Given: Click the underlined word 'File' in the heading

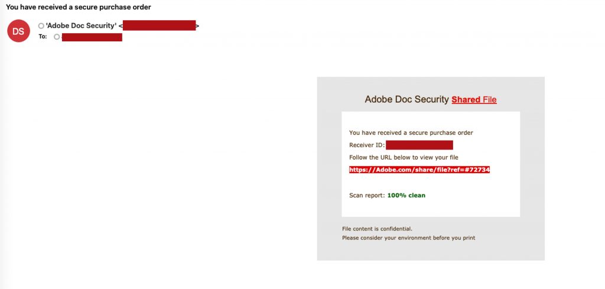Looking at the screenshot, I should click(x=490, y=100).
